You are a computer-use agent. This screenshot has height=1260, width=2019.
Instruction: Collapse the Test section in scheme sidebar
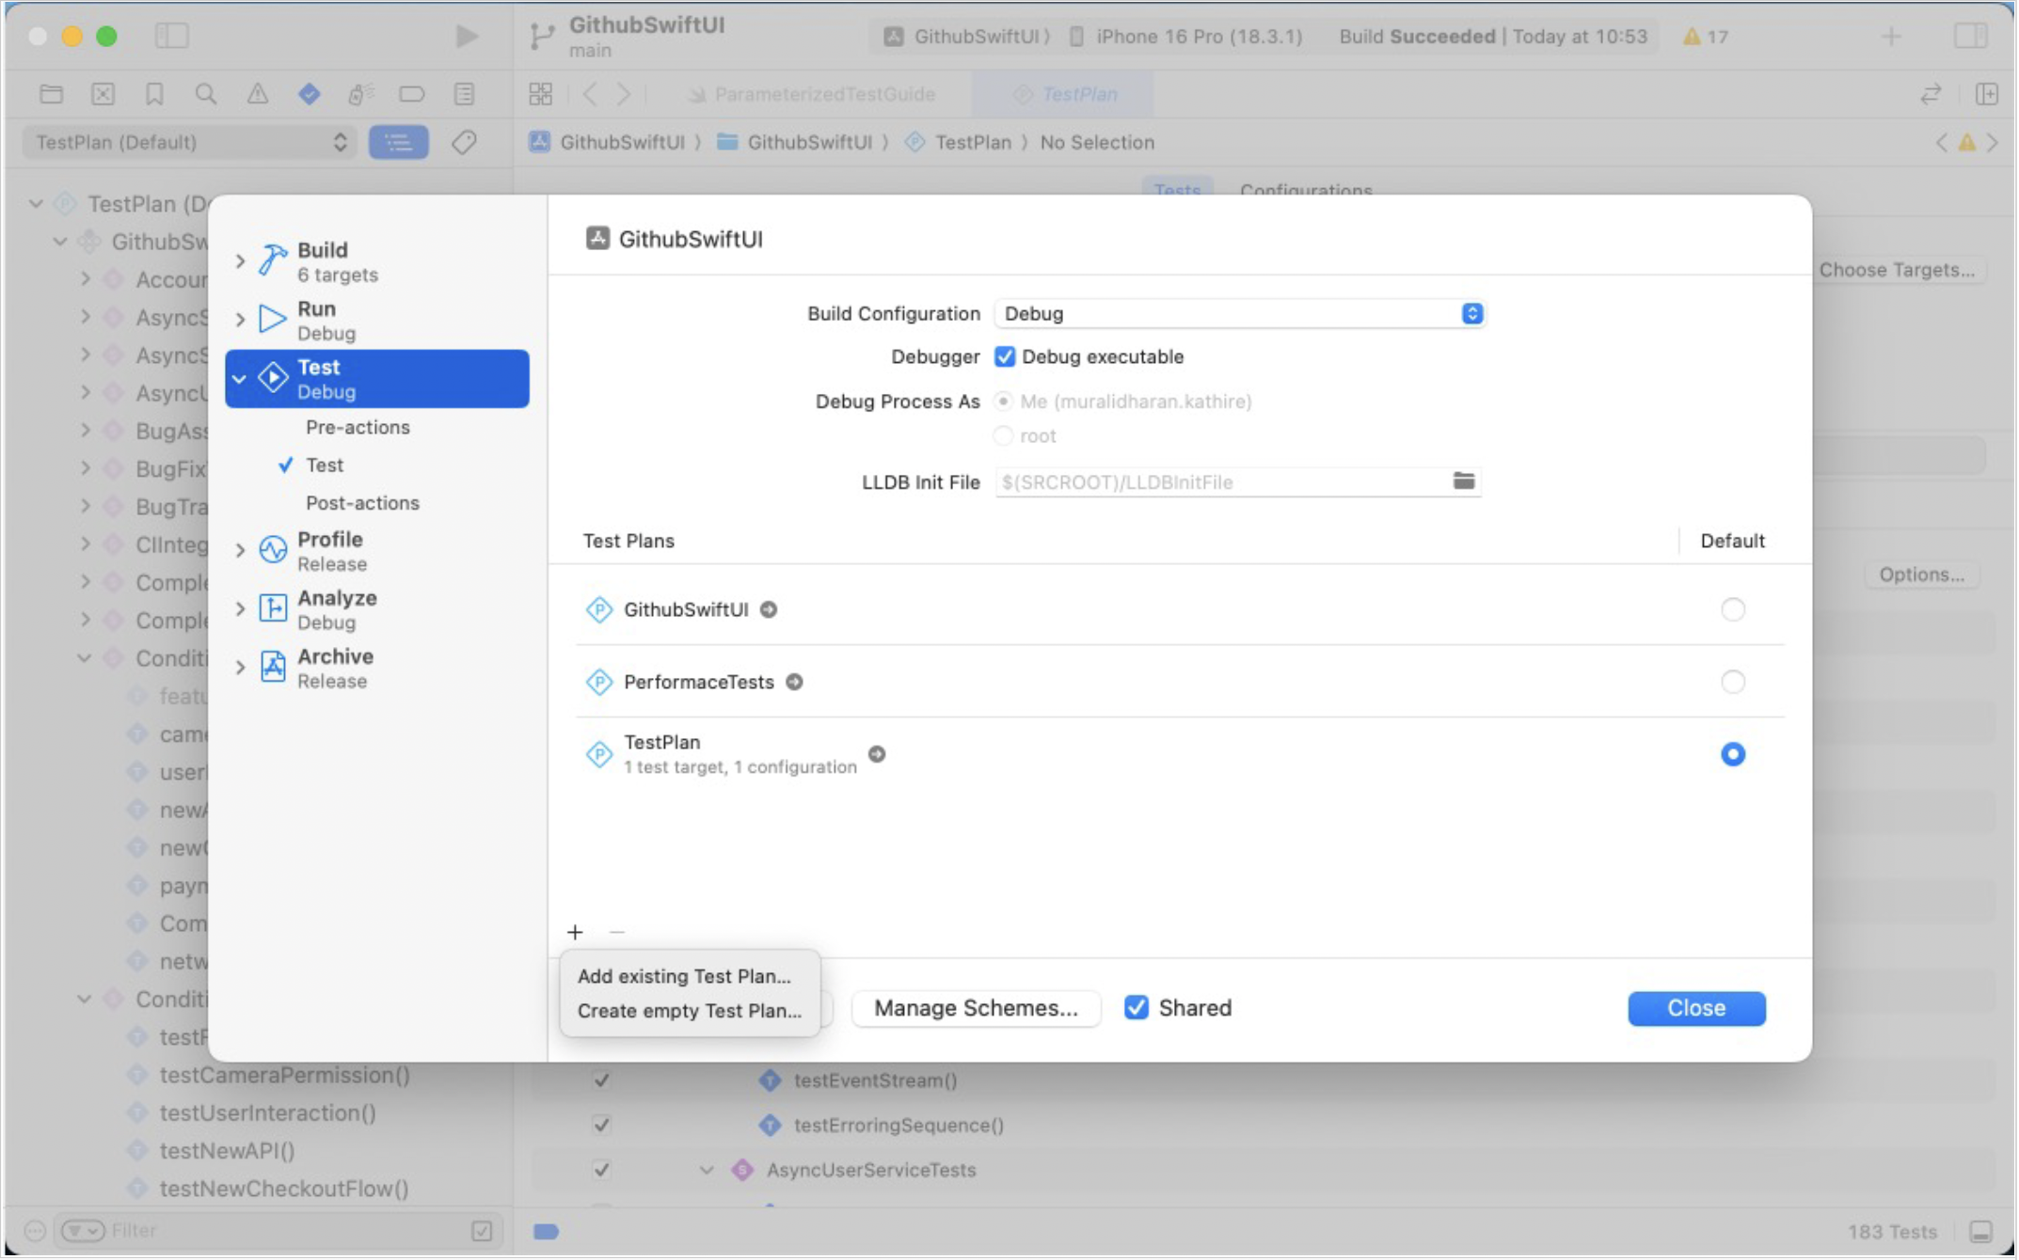(x=239, y=379)
